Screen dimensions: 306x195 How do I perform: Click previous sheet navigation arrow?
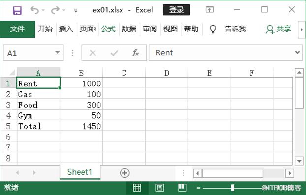pos(18,172)
